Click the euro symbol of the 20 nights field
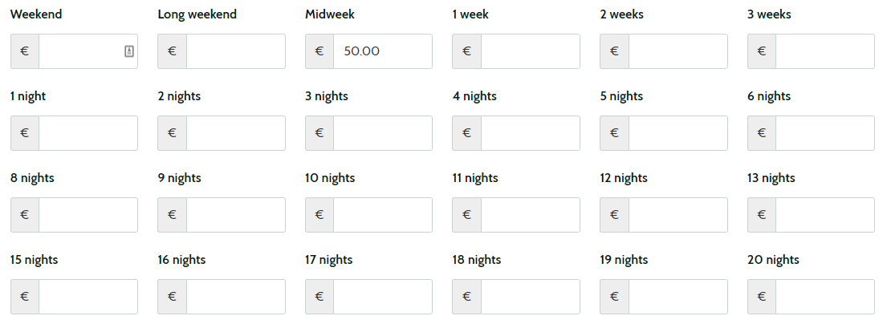 point(762,297)
